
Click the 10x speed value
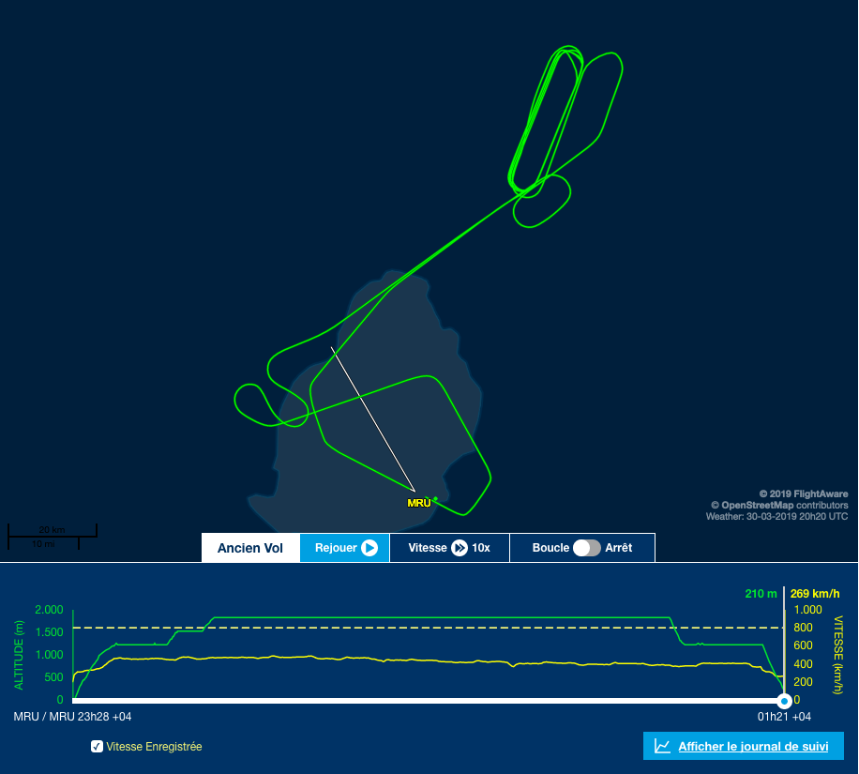coord(481,548)
